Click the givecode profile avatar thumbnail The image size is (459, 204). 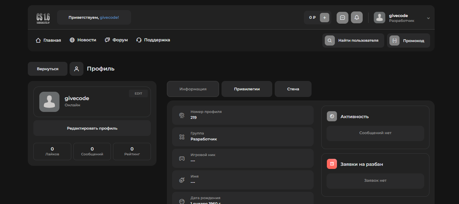point(49,102)
